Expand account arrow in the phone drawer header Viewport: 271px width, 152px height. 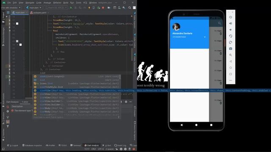pyautogui.click(x=205, y=37)
